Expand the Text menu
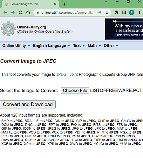The width and height of the screenshot is (143, 158). [x=79, y=46]
